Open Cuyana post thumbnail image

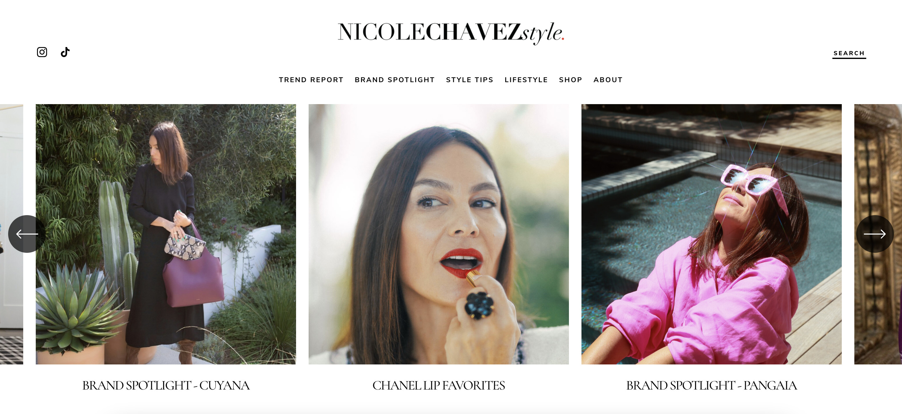click(x=166, y=234)
